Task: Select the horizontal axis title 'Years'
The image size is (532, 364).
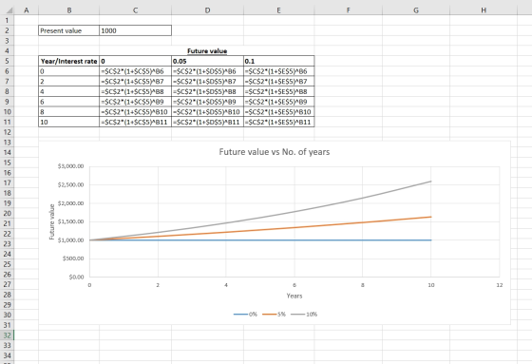Action: coord(294,296)
